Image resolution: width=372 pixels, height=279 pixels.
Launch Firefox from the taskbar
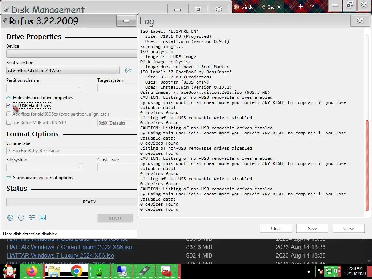pyautogui.click(x=32, y=271)
